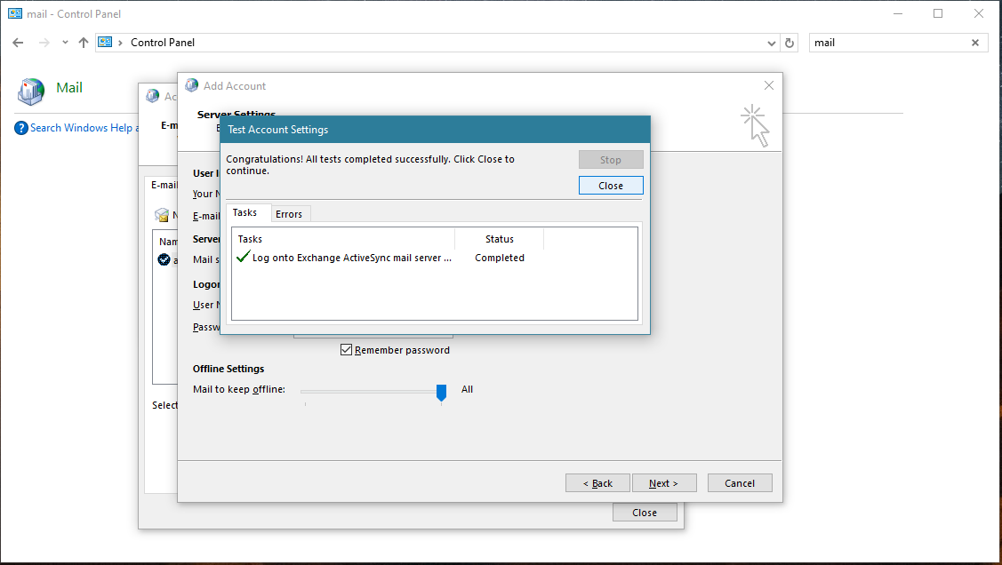Click the green checkmark on completed task

pyautogui.click(x=243, y=258)
